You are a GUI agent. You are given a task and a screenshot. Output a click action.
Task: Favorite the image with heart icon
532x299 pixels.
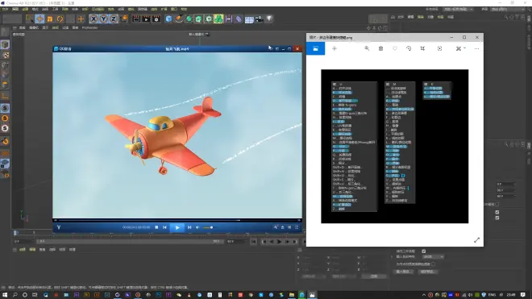395,48
